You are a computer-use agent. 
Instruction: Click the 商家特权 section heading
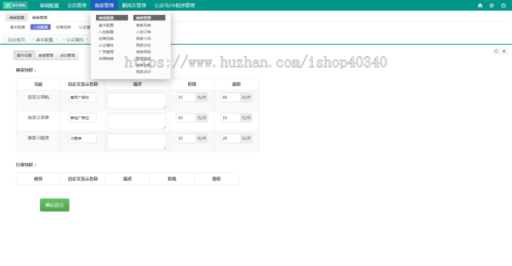tap(26, 70)
